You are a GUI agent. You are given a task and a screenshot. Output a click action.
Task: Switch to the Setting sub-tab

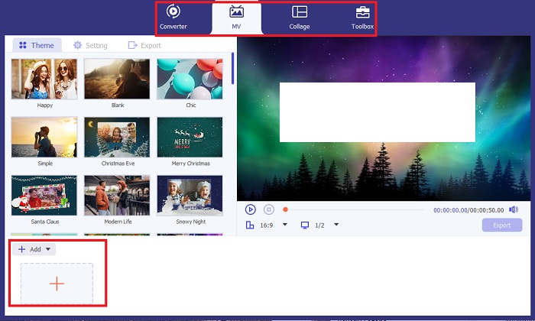[x=90, y=45]
